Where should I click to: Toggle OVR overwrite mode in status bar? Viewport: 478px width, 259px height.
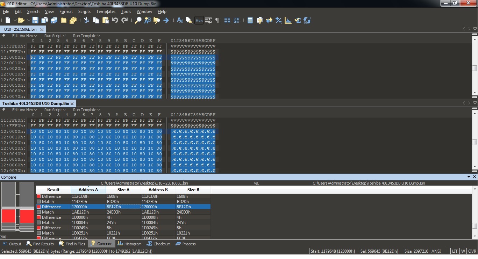[472, 251]
